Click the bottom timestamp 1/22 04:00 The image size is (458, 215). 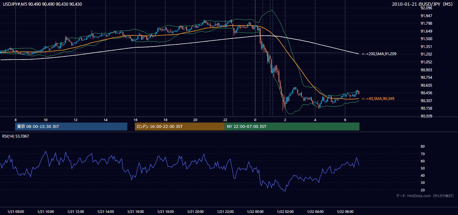tap(315, 211)
